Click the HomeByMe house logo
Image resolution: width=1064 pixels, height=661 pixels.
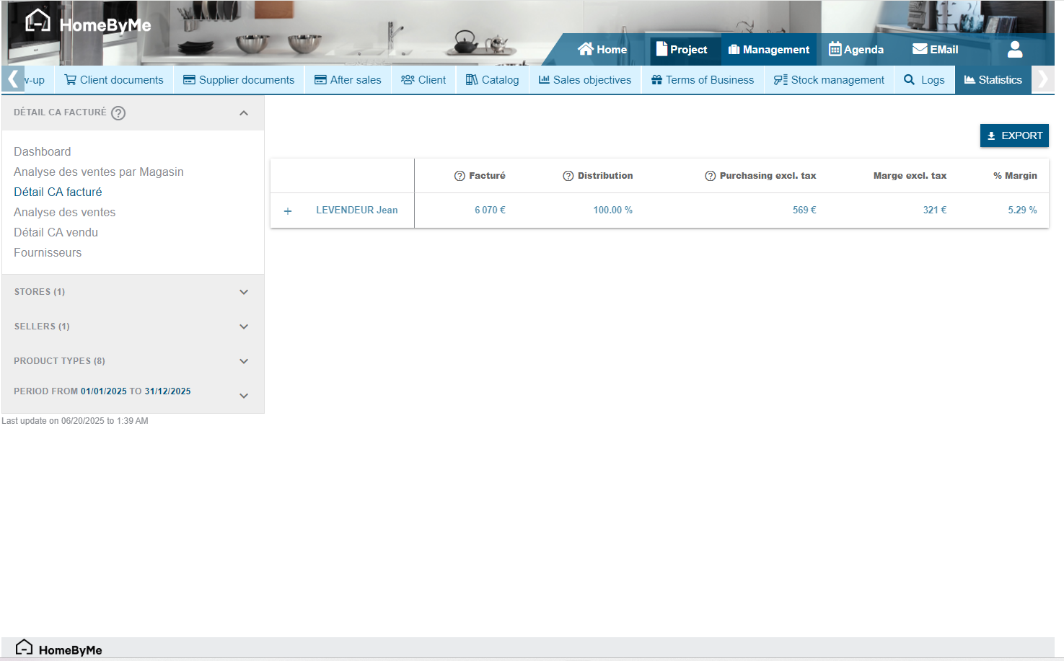click(x=38, y=22)
